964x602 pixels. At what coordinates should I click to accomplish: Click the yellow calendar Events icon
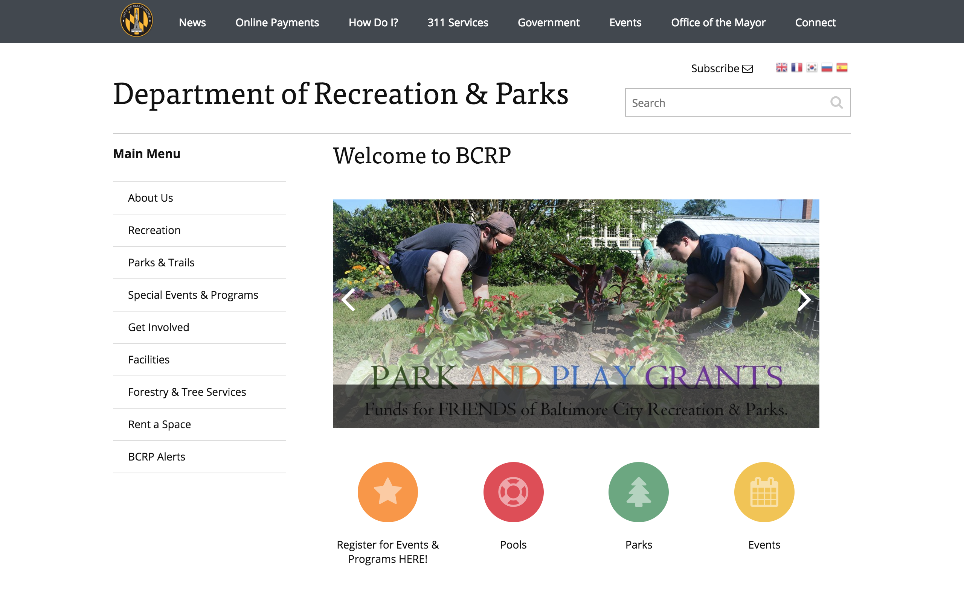pyautogui.click(x=764, y=492)
